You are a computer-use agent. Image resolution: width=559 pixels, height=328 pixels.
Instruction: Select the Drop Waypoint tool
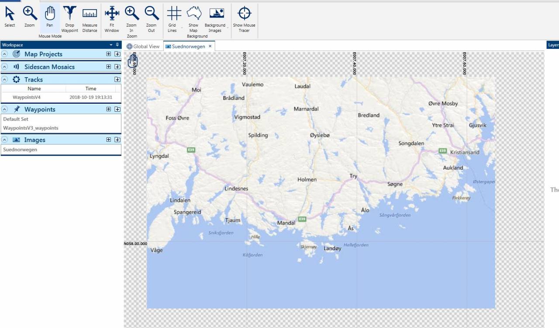pos(69,19)
